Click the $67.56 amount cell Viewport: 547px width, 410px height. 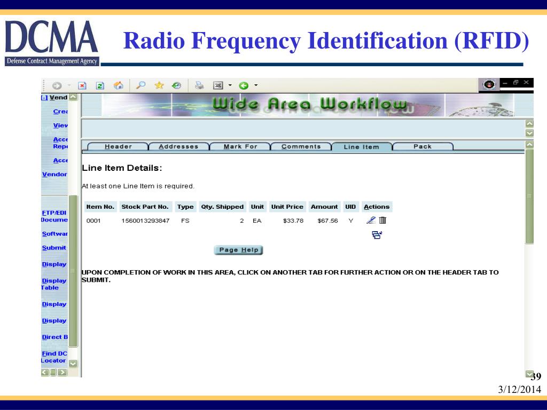327,220
